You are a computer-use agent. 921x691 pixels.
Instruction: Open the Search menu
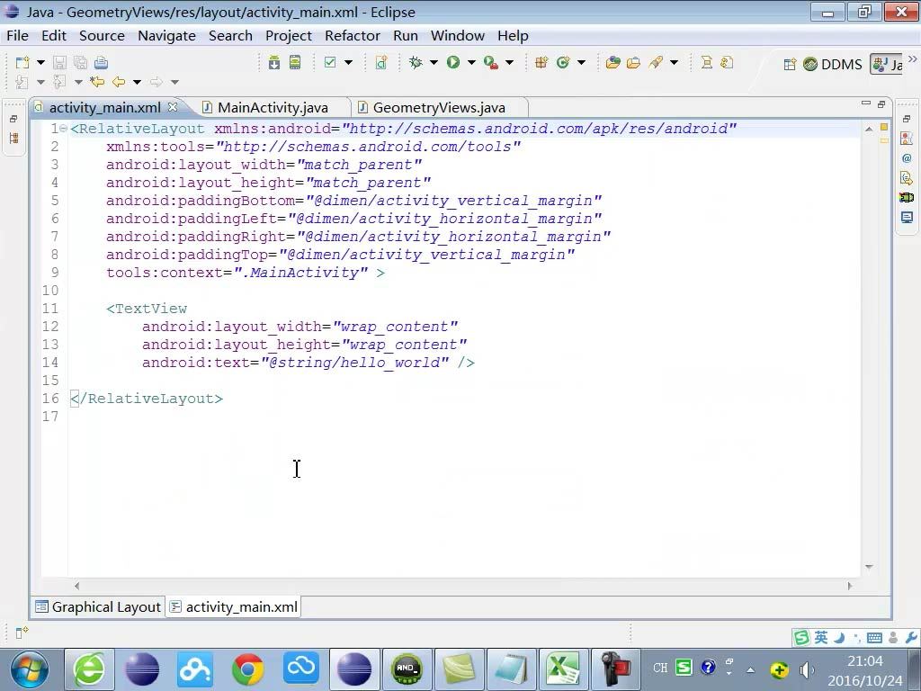(231, 36)
